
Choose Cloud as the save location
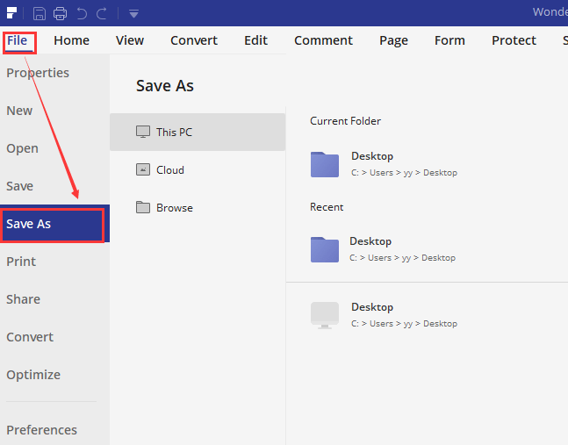[169, 169]
